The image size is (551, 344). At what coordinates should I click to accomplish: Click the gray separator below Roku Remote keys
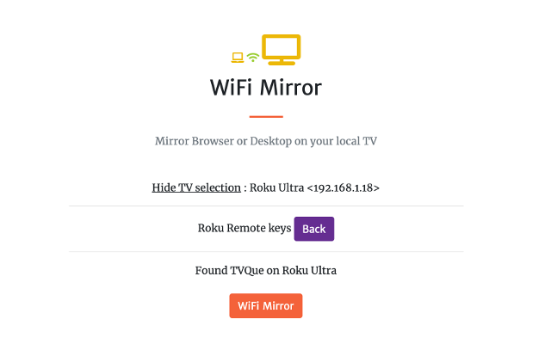266,251
